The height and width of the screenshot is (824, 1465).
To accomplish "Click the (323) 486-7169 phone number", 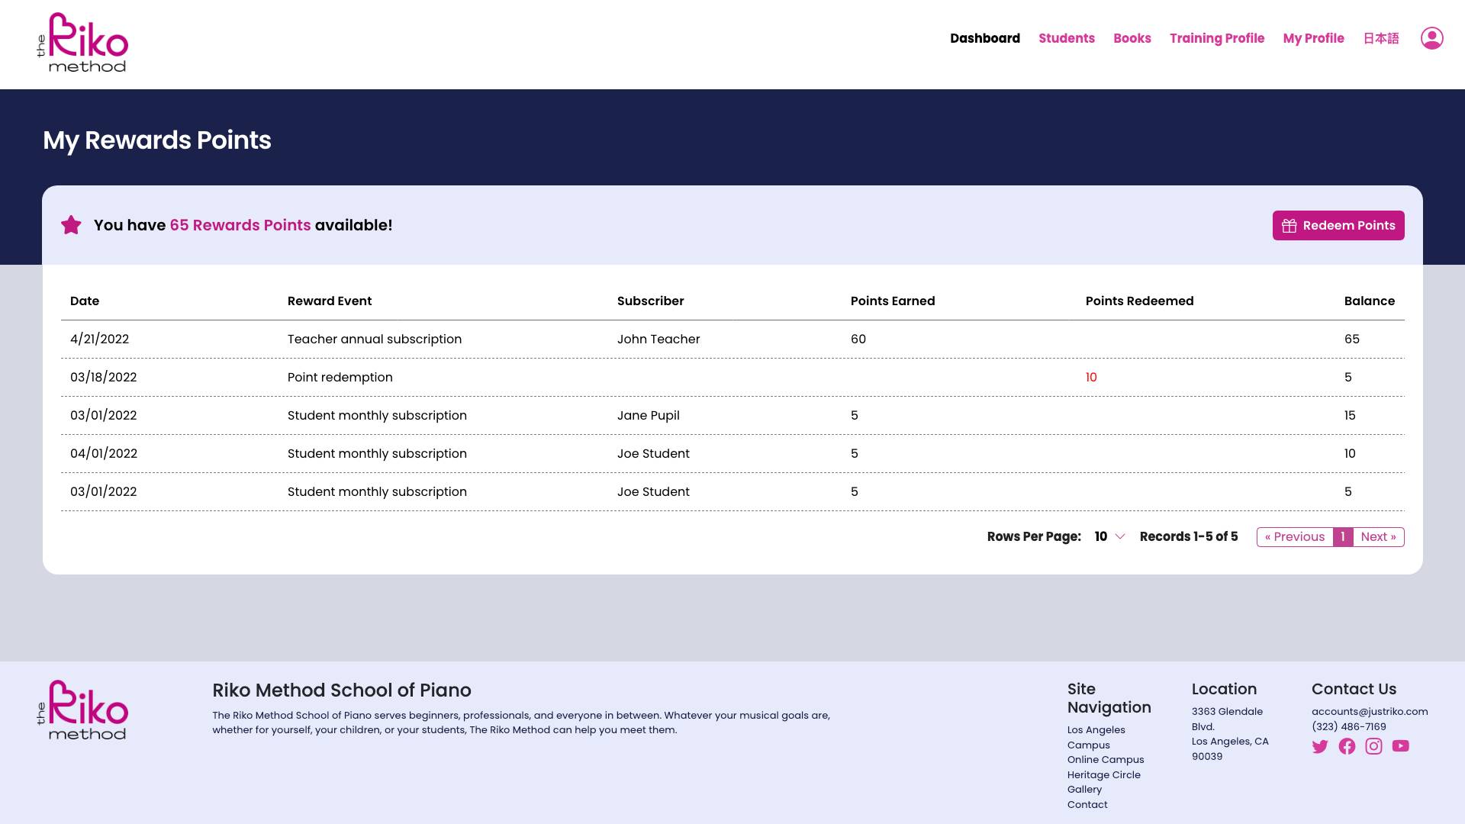I will [x=1348, y=726].
